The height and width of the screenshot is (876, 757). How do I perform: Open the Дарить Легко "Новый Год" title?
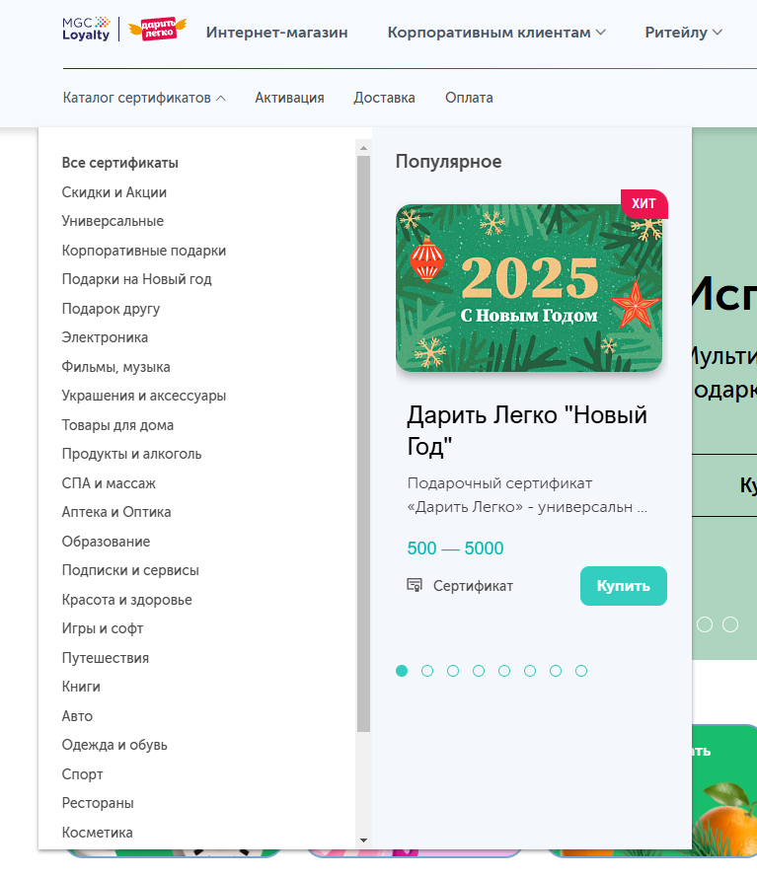[527, 430]
